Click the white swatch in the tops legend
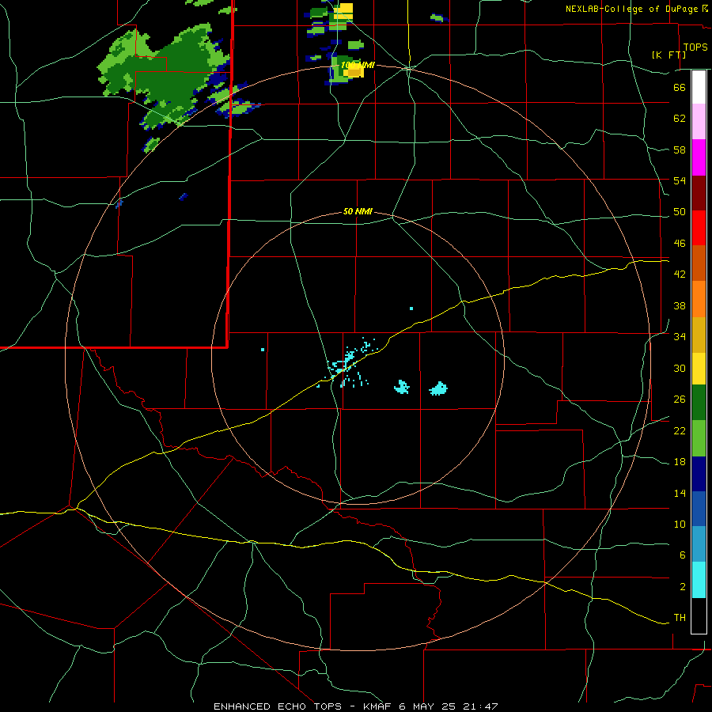 pyautogui.click(x=699, y=87)
